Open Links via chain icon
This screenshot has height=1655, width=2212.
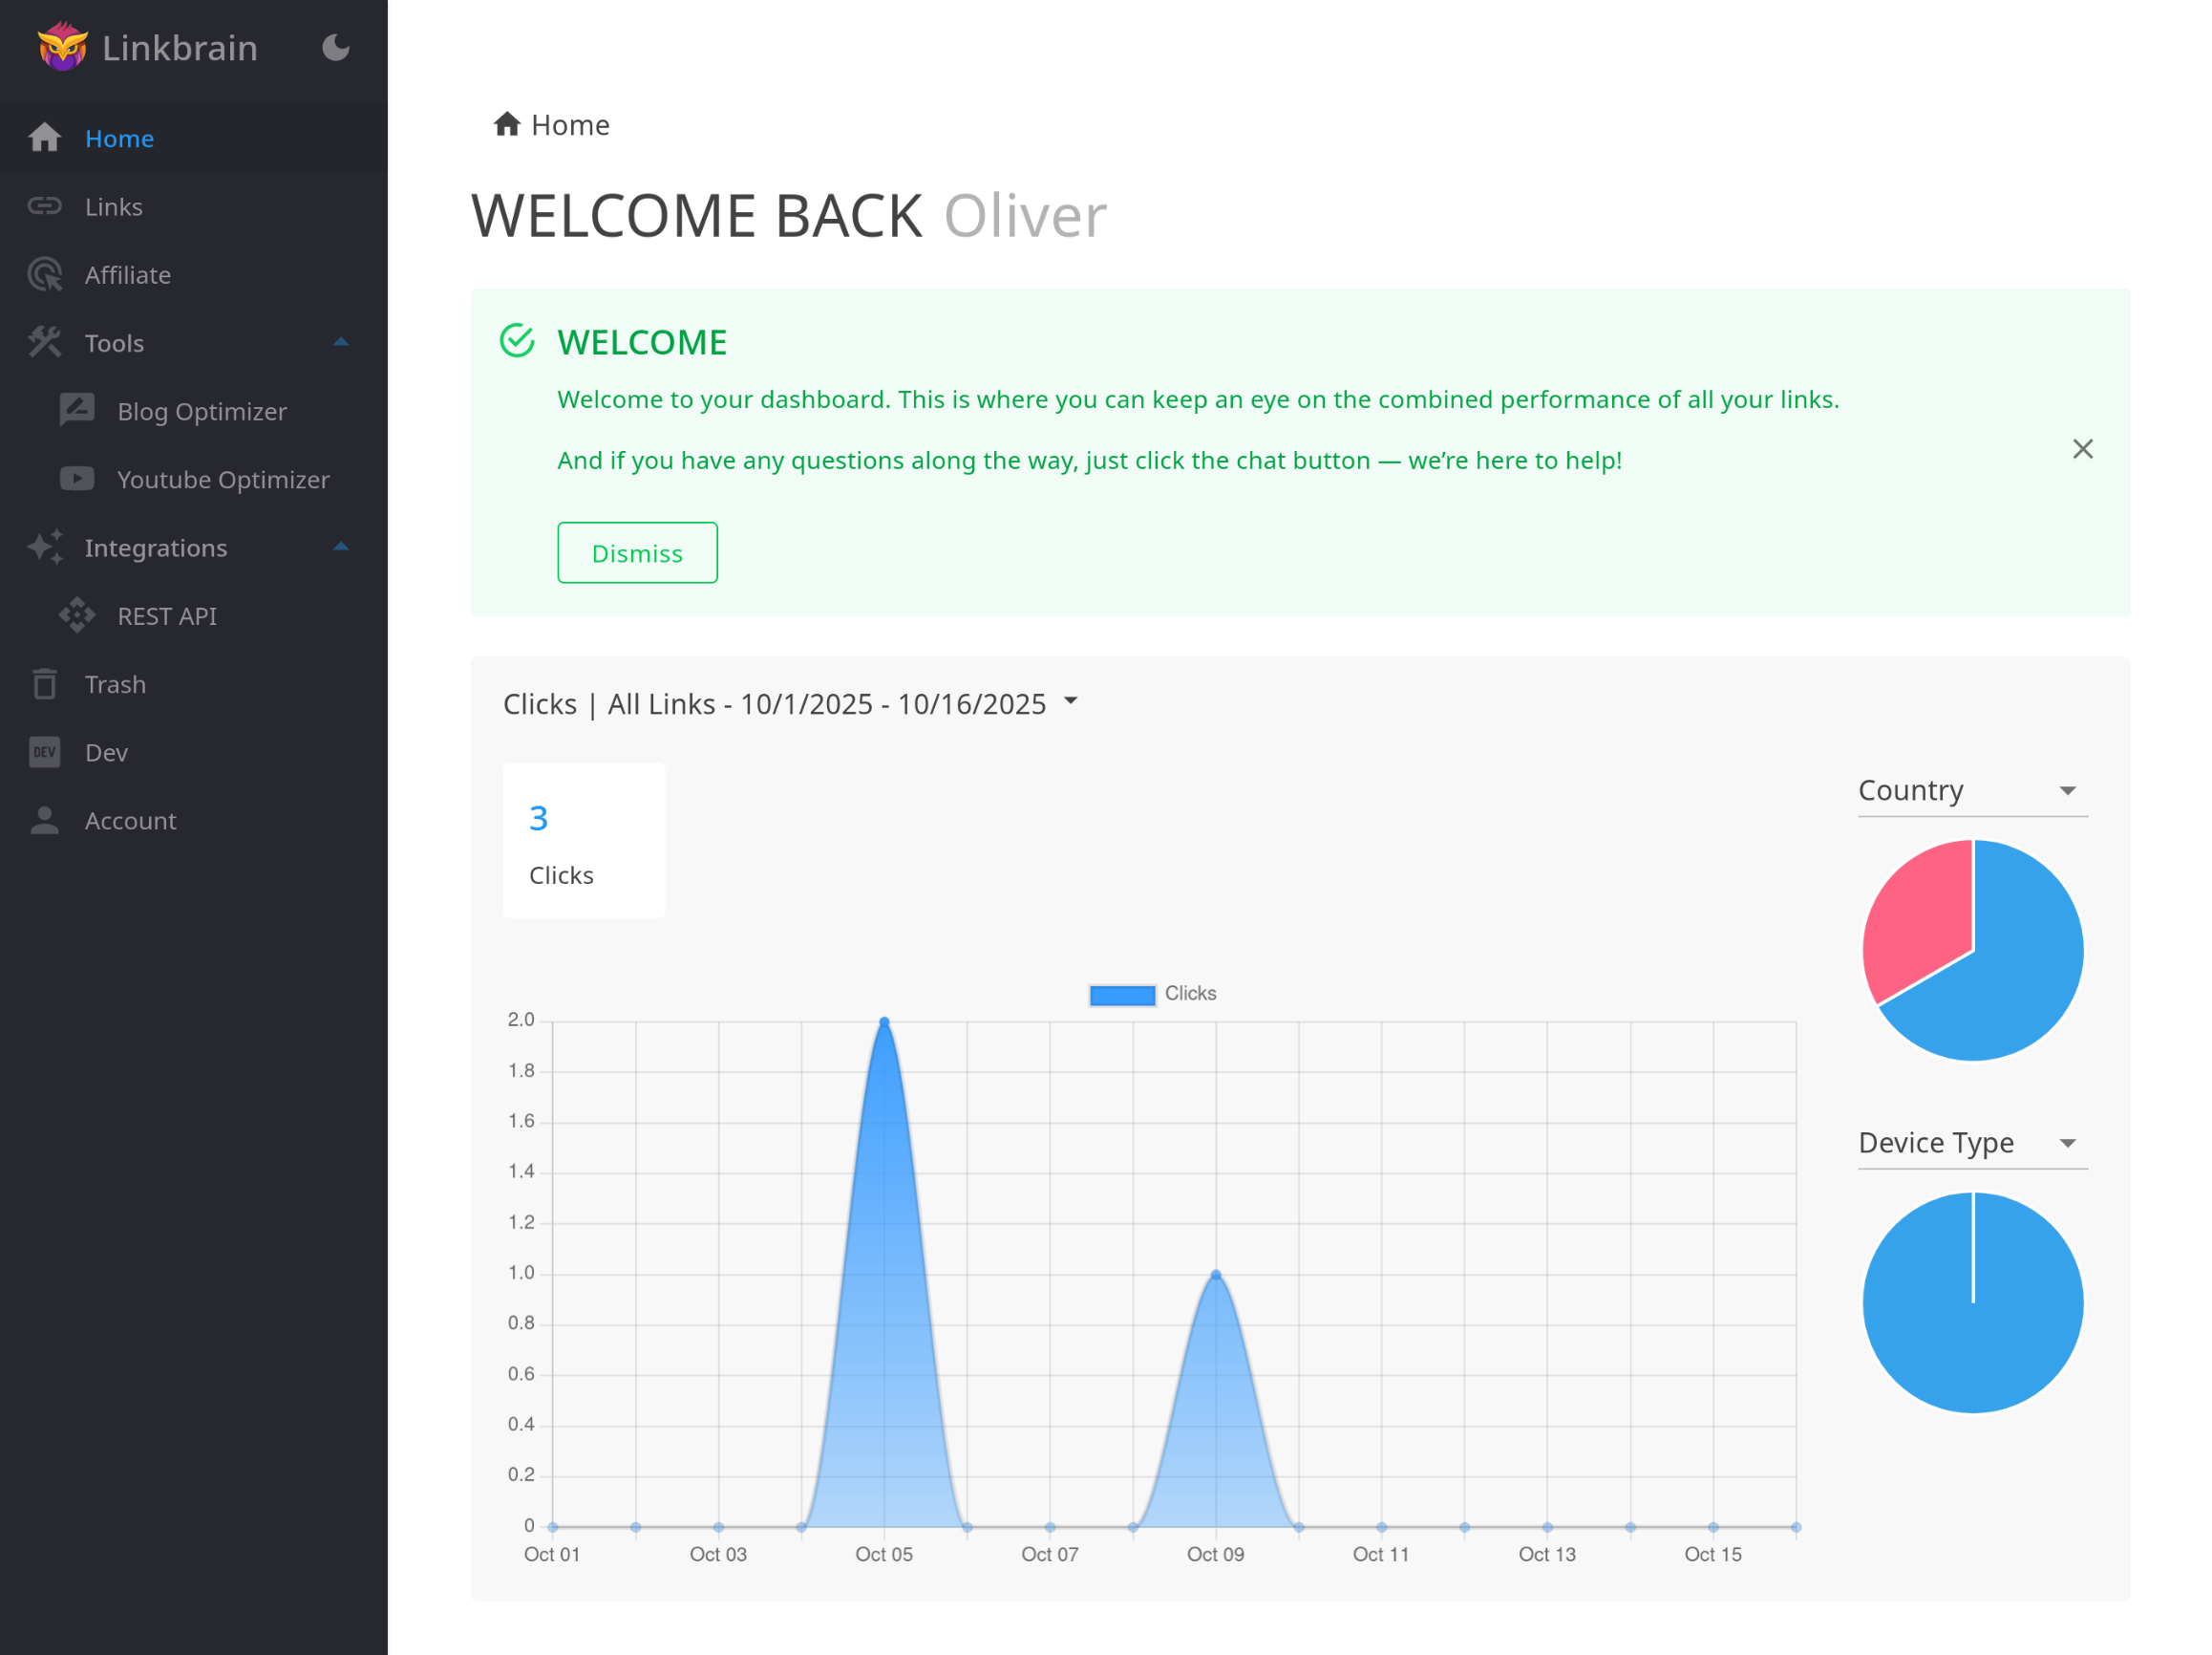(x=45, y=206)
